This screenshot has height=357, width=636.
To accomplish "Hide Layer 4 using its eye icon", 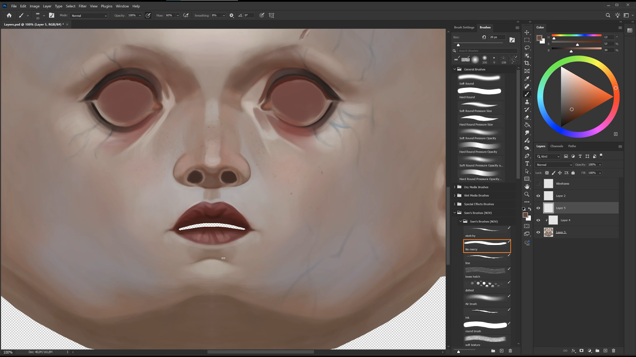I will [539, 220].
